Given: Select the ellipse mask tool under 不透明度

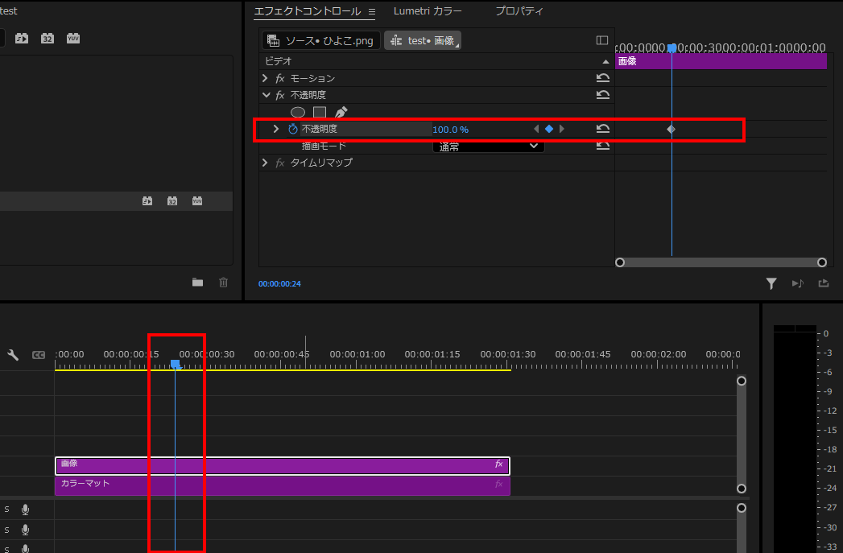Looking at the screenshot, I should [298, 113].
